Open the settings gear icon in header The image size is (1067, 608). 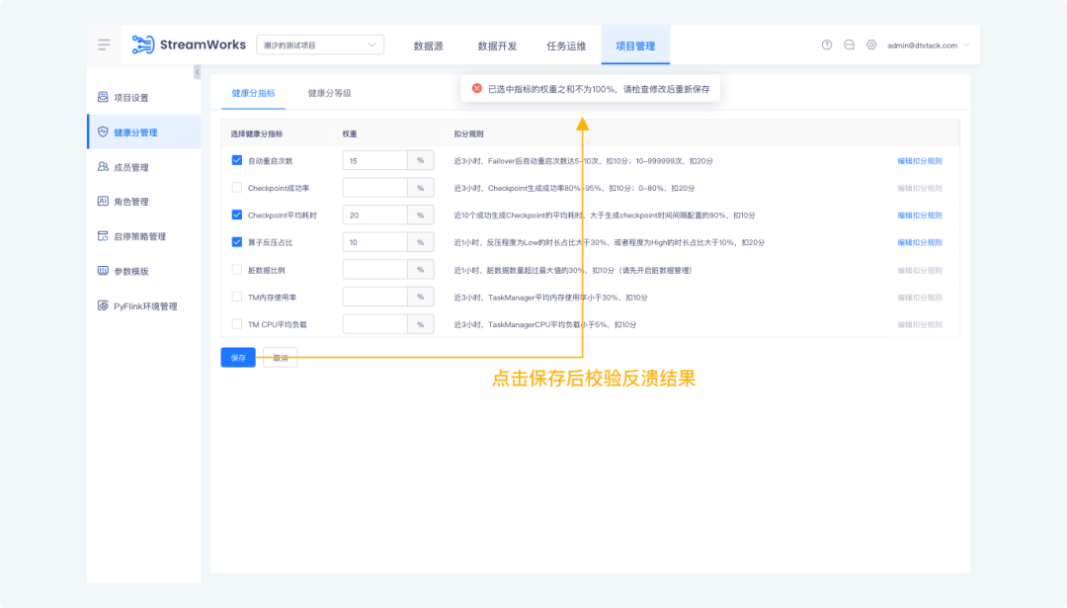click(x=871, y=44)
